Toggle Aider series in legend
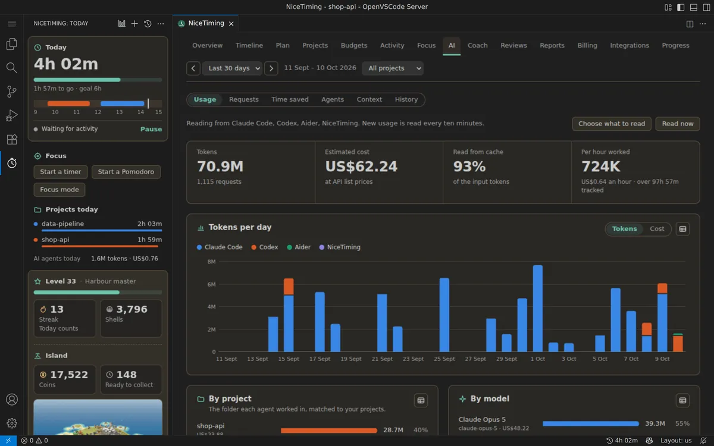The width and height of the screenshot is (714, 446). (298, 247)
